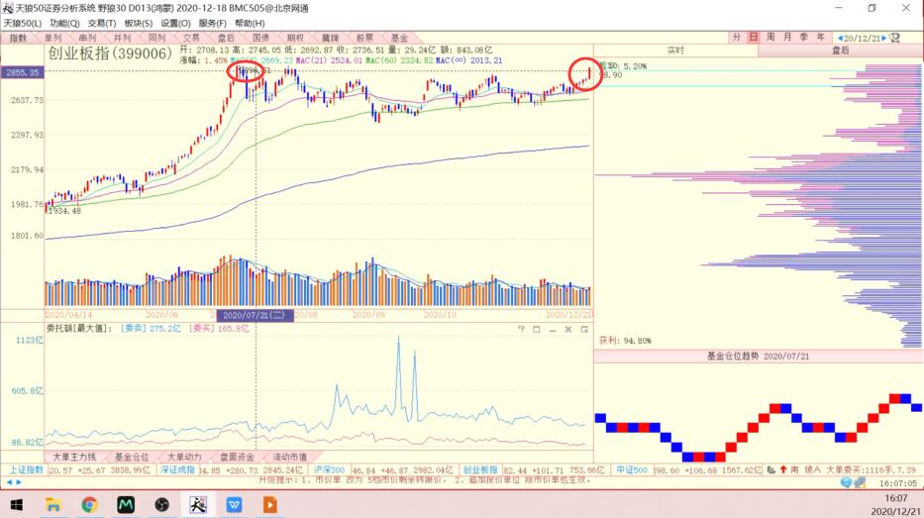The height and width of the screenshot is (518, 924).
Task: Go to next date with right arrow
Action: 884,39
